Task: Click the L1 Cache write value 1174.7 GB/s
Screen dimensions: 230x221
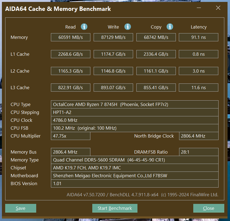Action: click(114, 54)
